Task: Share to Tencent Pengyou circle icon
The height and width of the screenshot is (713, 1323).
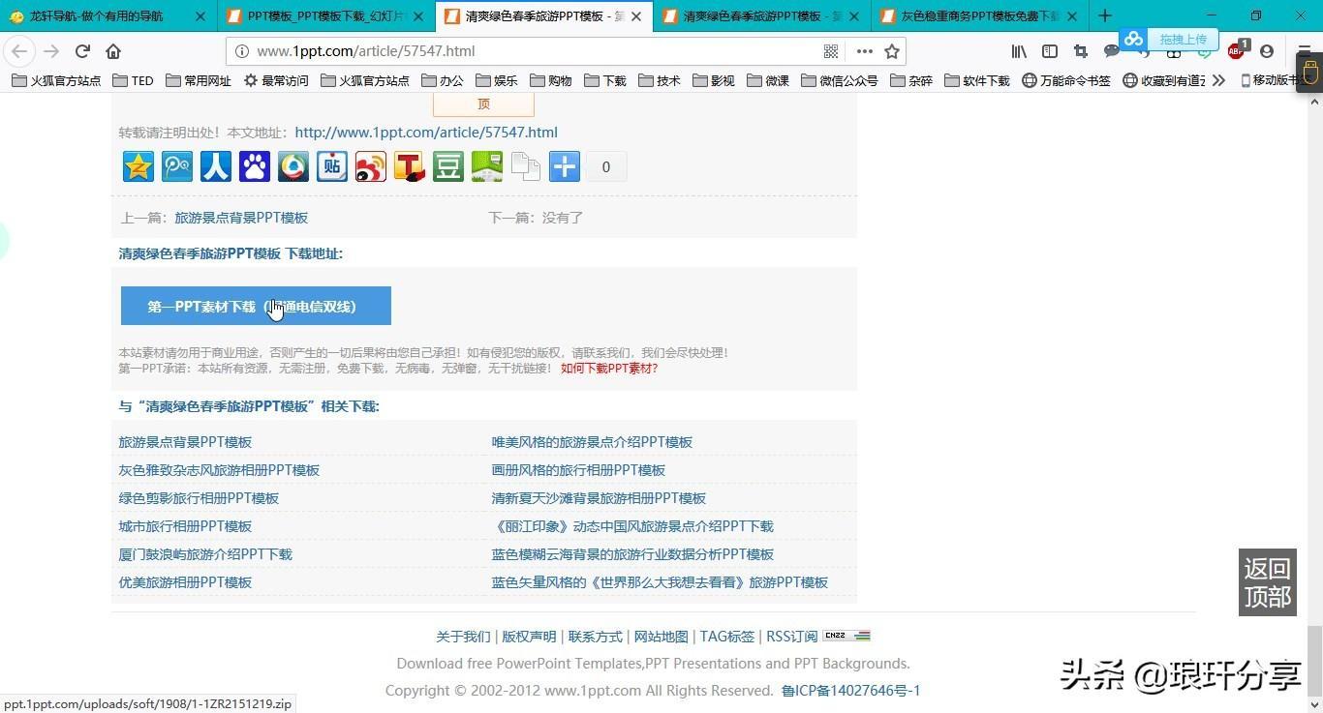Action: tap(293, 166)
